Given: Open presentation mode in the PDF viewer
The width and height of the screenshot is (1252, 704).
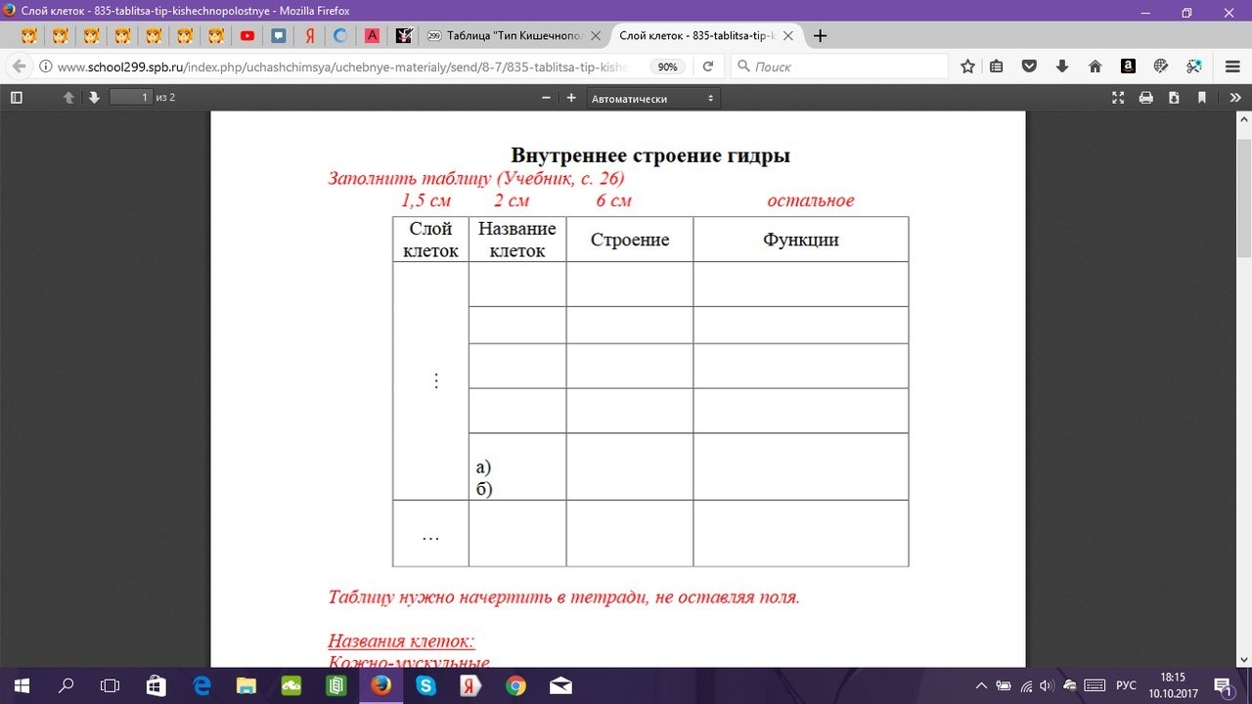Looking at the screenshot, I should click(1118, 97).
